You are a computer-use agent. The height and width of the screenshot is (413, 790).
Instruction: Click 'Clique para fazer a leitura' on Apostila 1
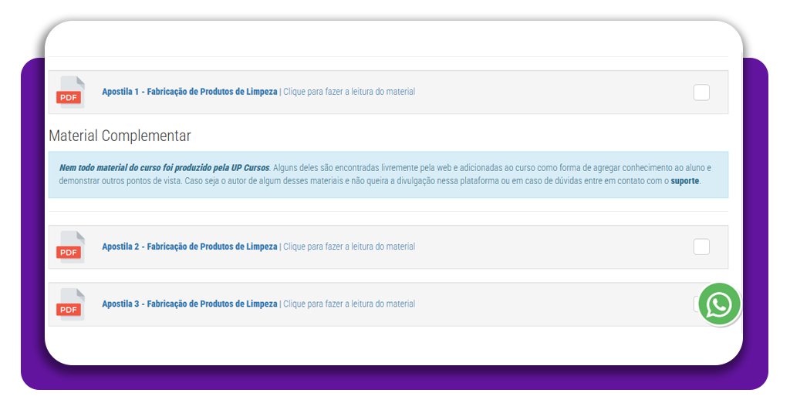coord(349,92)
